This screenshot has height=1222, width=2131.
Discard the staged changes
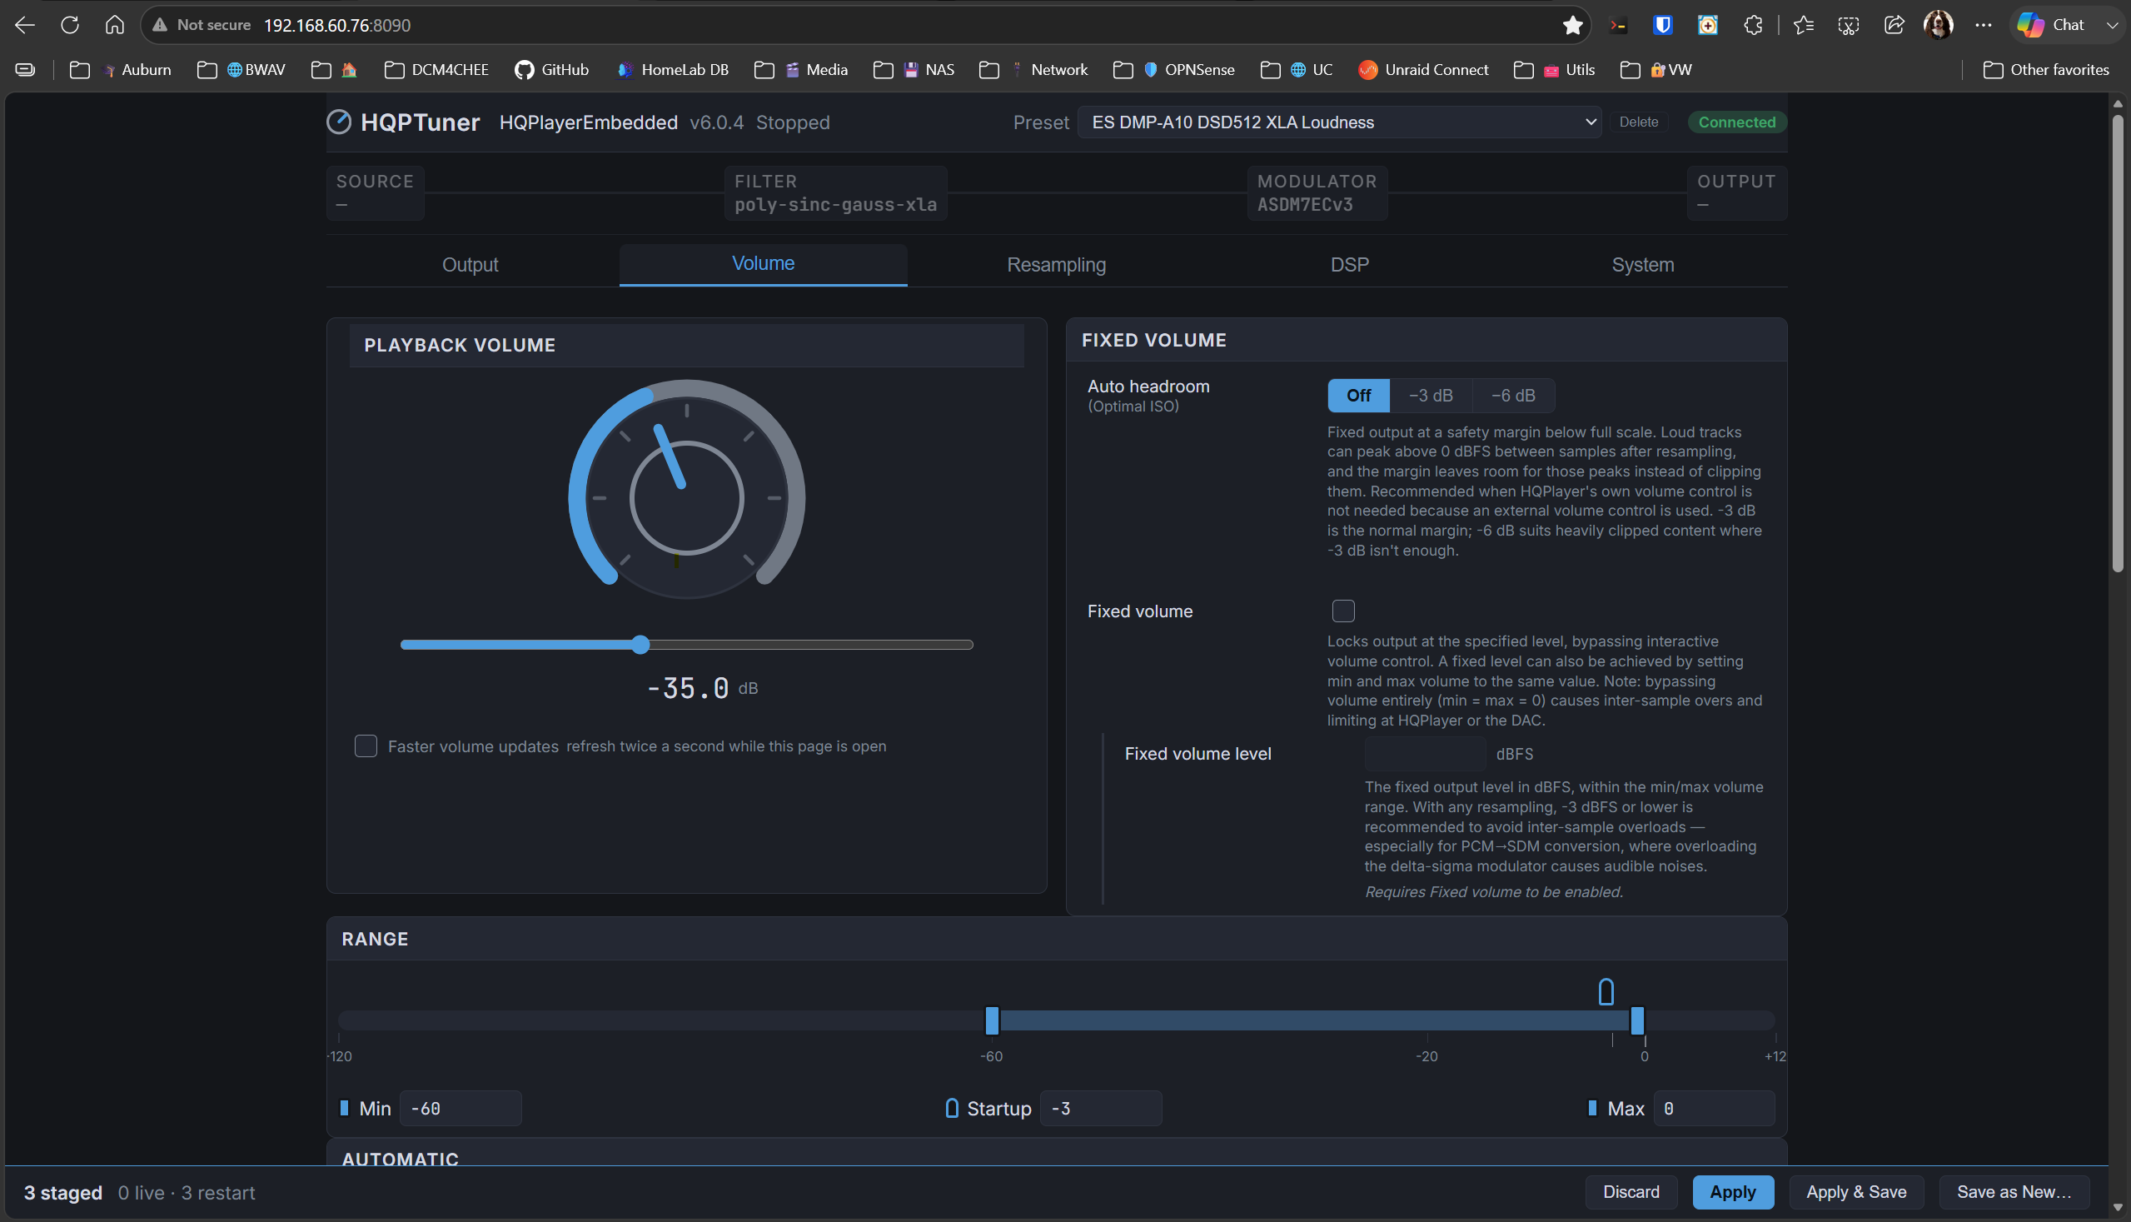[1631, 1192]
